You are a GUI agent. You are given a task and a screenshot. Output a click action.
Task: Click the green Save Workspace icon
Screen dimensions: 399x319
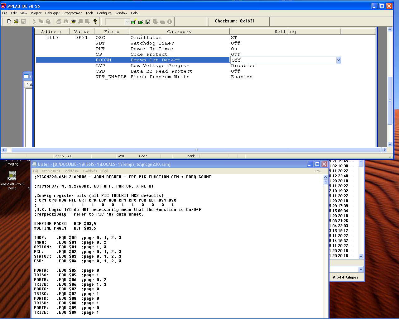pos(148,22)
